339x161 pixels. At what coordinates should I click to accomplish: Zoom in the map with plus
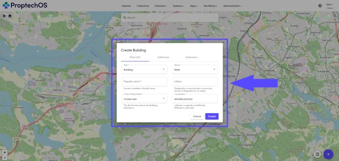point(5,152)
